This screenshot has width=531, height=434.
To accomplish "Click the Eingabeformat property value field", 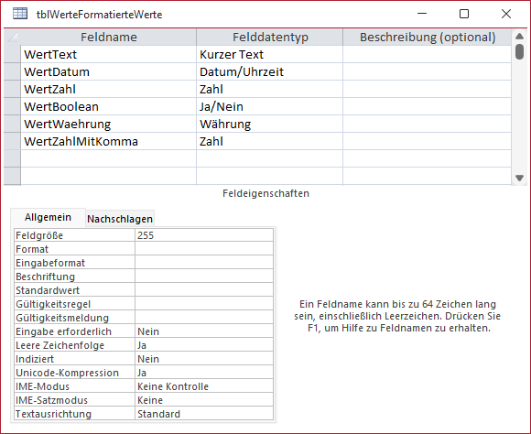I will [204, 263].
